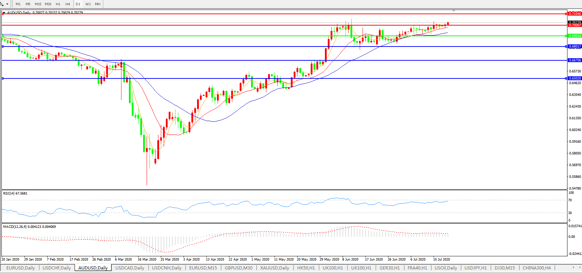This screenshot has height=273, width=582.
Task: Click the green 0.69010 price label
Action: click(x=575, y=36)
